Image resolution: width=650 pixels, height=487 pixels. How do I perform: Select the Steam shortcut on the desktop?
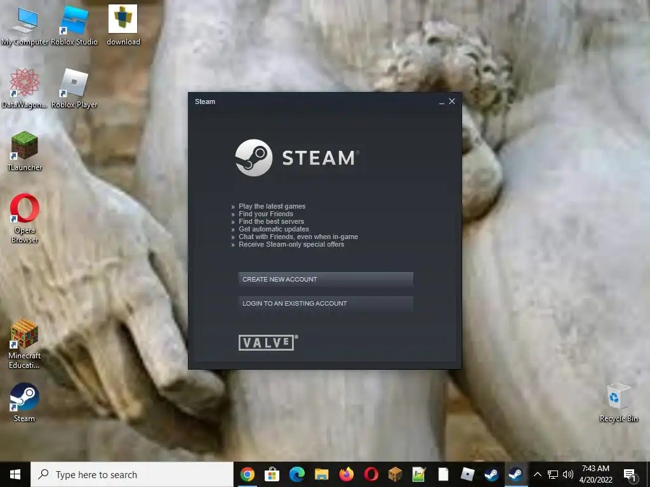click(x=25, y=403)
